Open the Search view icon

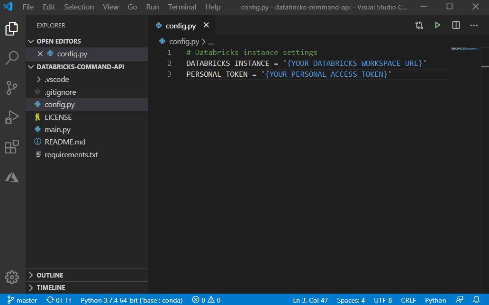[x=12, y=58]
